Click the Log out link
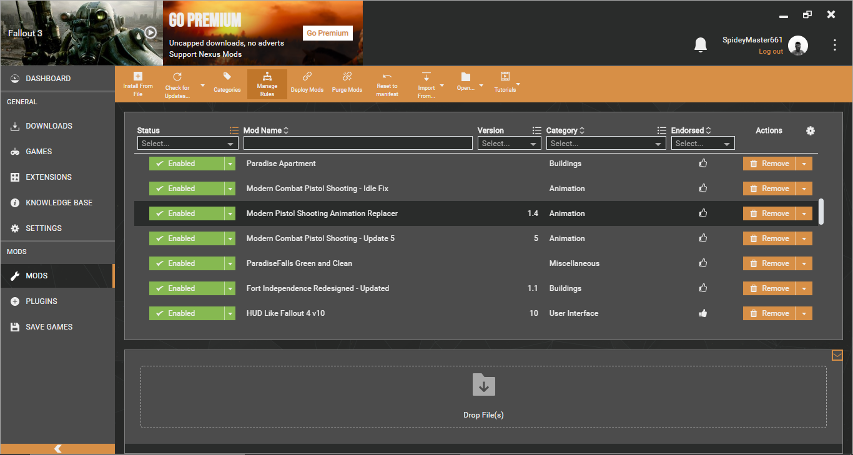Screen dimensions: 853x455 (771, 52)
